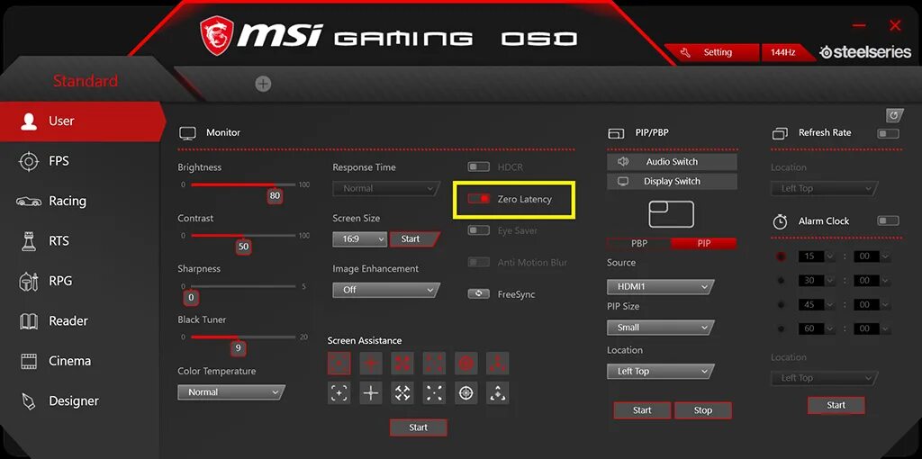Image resolution: width=922 pixels, height=459 pixels.
Task: Enable the Alarm Clock switch
Action: pyautogui.click(x=888, y=221)
